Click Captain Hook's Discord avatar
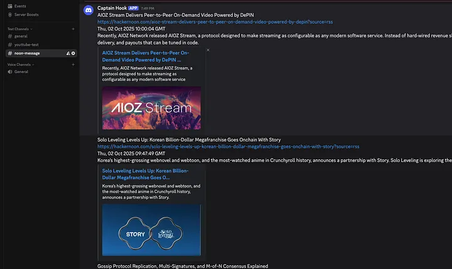 pyautogui.click(x=88, y=11)
